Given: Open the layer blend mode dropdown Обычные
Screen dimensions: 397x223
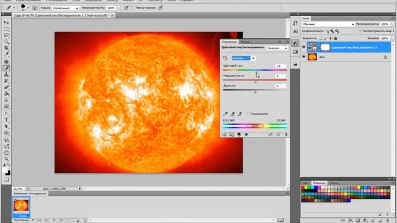Looking at the screenshot, I should point(328,24).
